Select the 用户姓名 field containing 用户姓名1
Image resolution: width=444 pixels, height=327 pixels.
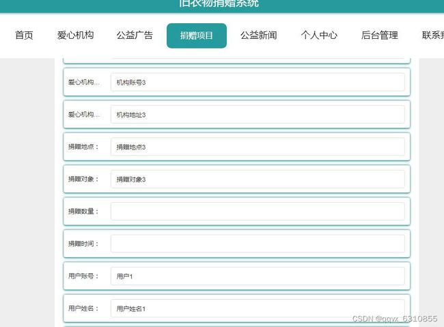tap(258, 308)
